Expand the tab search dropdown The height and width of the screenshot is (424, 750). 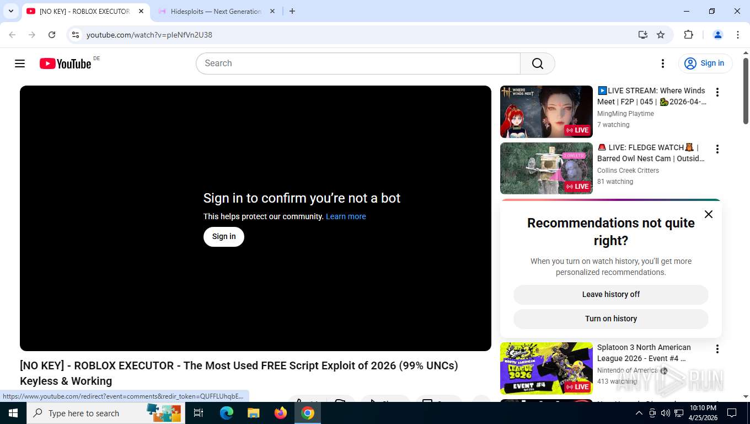click(x=10, y=11)
